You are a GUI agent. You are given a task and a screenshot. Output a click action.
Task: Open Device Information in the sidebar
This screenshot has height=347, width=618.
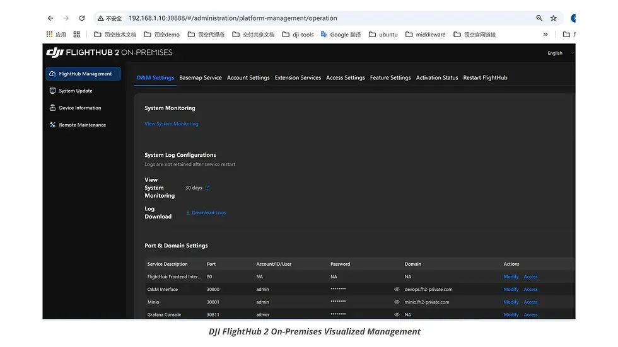point(75,108)
